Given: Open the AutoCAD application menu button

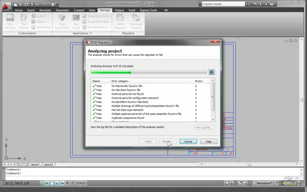Looking at the screenshot, I should pyautogui.click(x=6, y=6).
